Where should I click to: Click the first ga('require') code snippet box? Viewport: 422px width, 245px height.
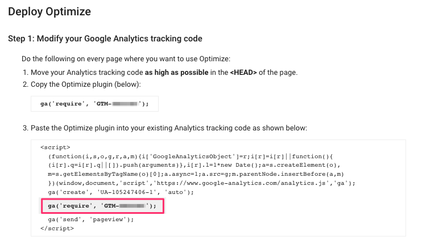click(94, 104)
